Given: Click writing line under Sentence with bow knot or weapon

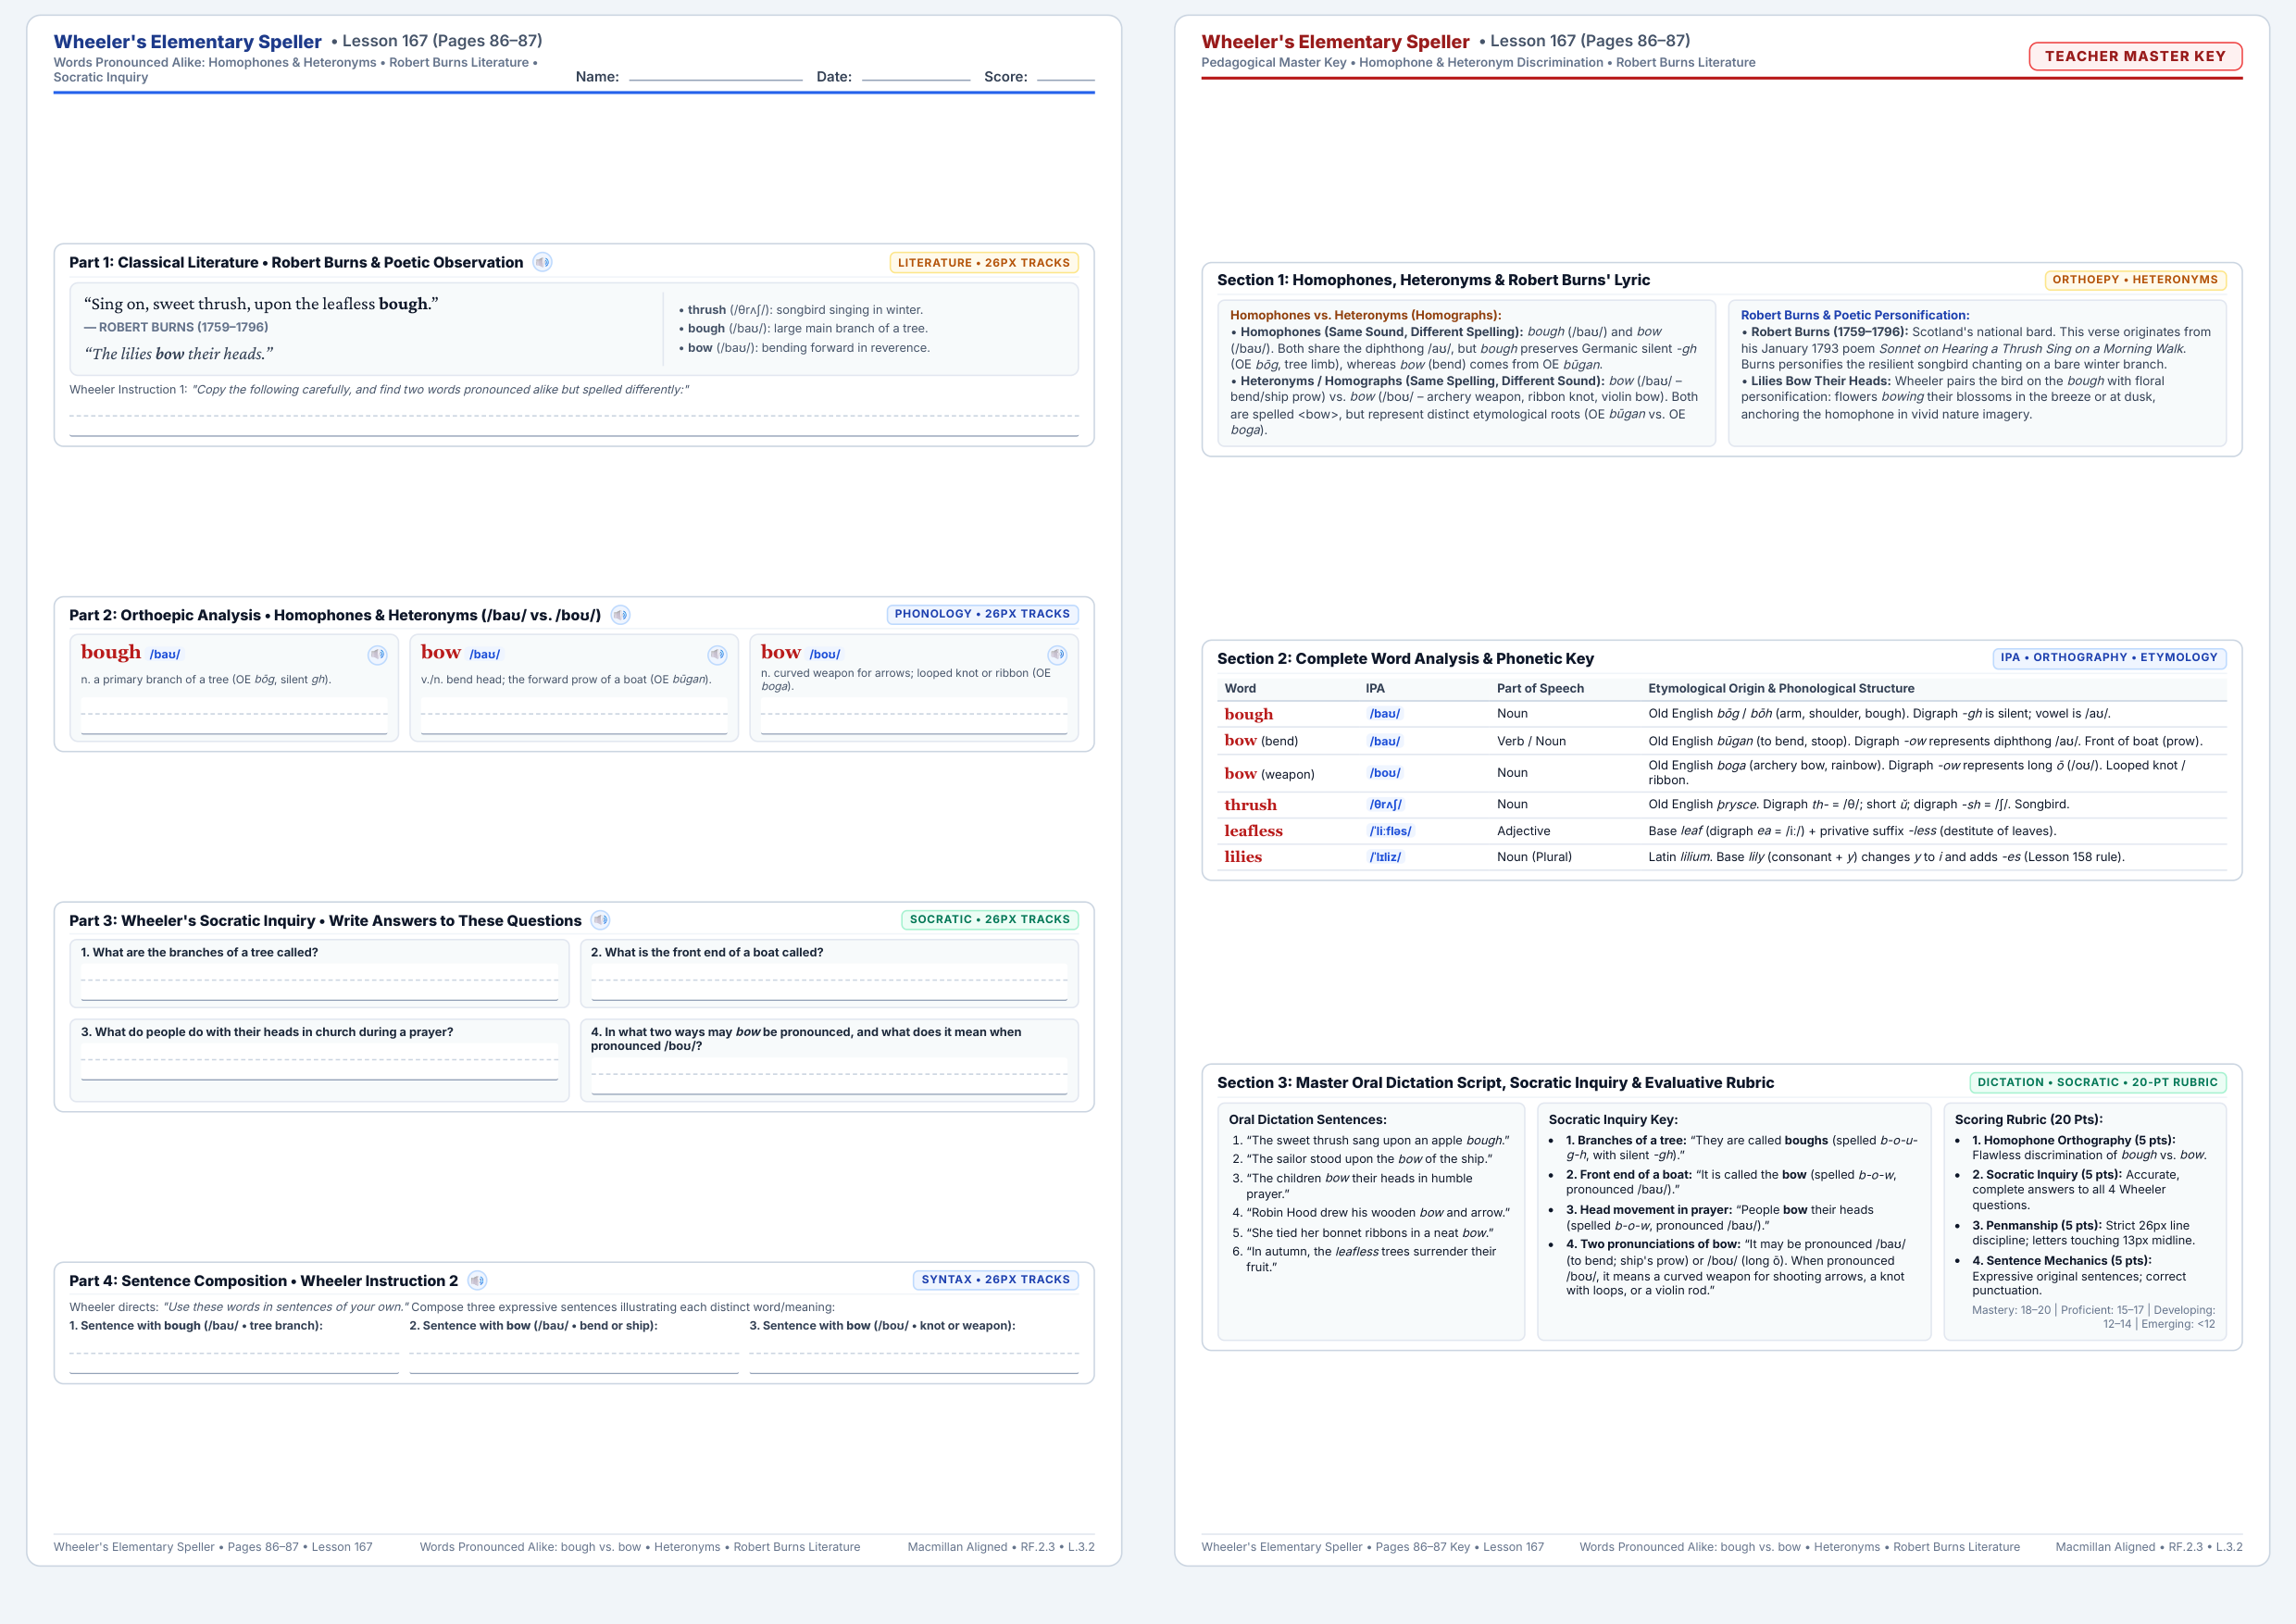Looking at the screenshot, I should (x=914, y=1355).
